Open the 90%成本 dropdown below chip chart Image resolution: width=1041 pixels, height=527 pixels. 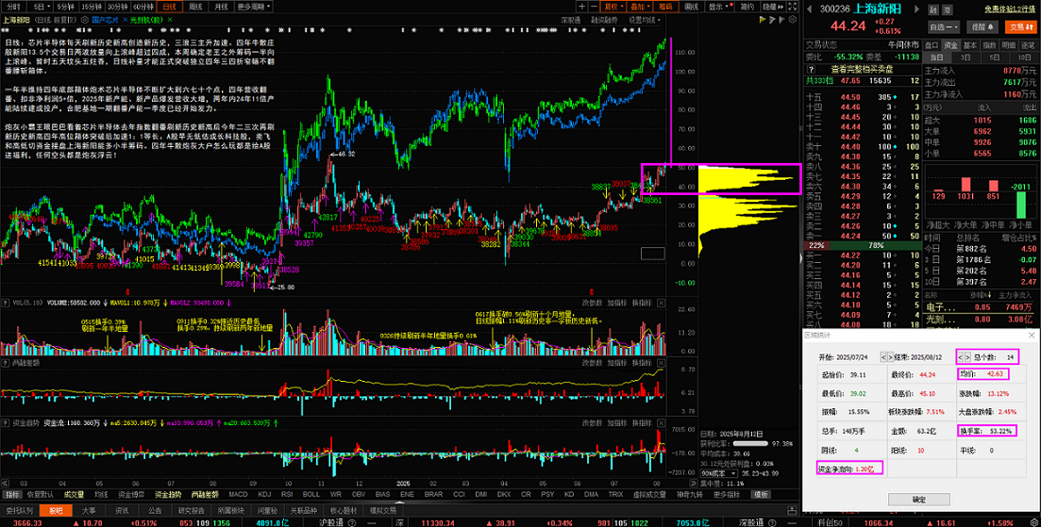coord(719,473)
